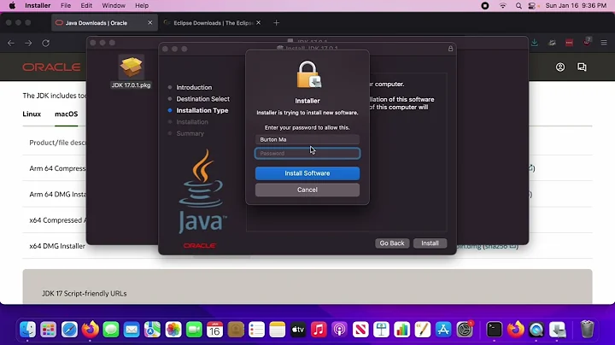
Task: Open News from the dock
Action: (360, 330)
